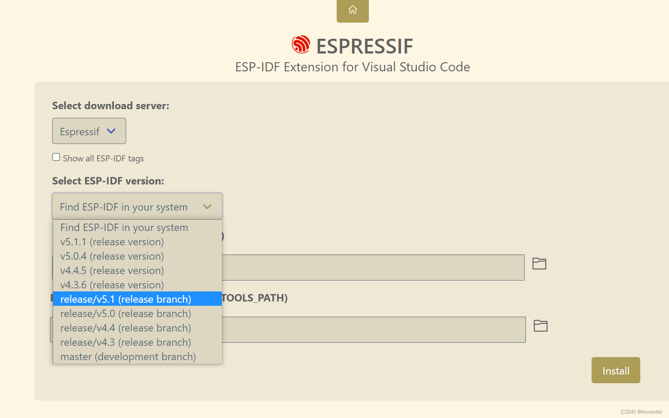The height and width of the screenshot is (418, 669).
Task: Go to the home page icon
Action: pyautogui.click(x=352, y=10)
